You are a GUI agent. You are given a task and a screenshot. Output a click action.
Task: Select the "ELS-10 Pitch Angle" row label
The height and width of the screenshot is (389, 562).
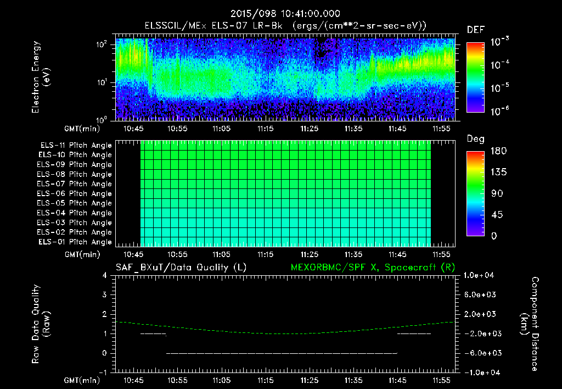pos(75,155)
